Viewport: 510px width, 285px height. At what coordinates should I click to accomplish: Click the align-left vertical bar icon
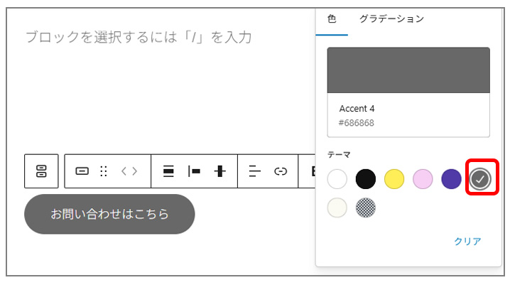194,171
